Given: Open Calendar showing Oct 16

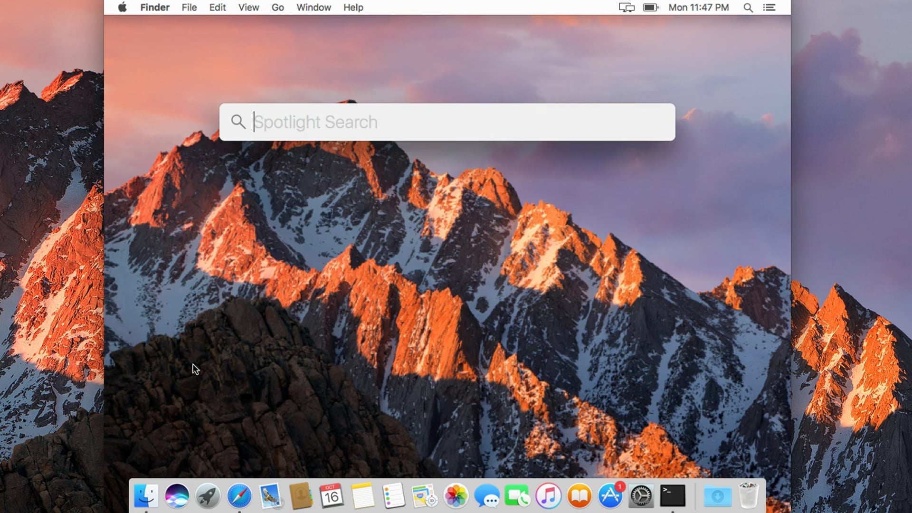Looking at the screenshot, I should (332, 496).
